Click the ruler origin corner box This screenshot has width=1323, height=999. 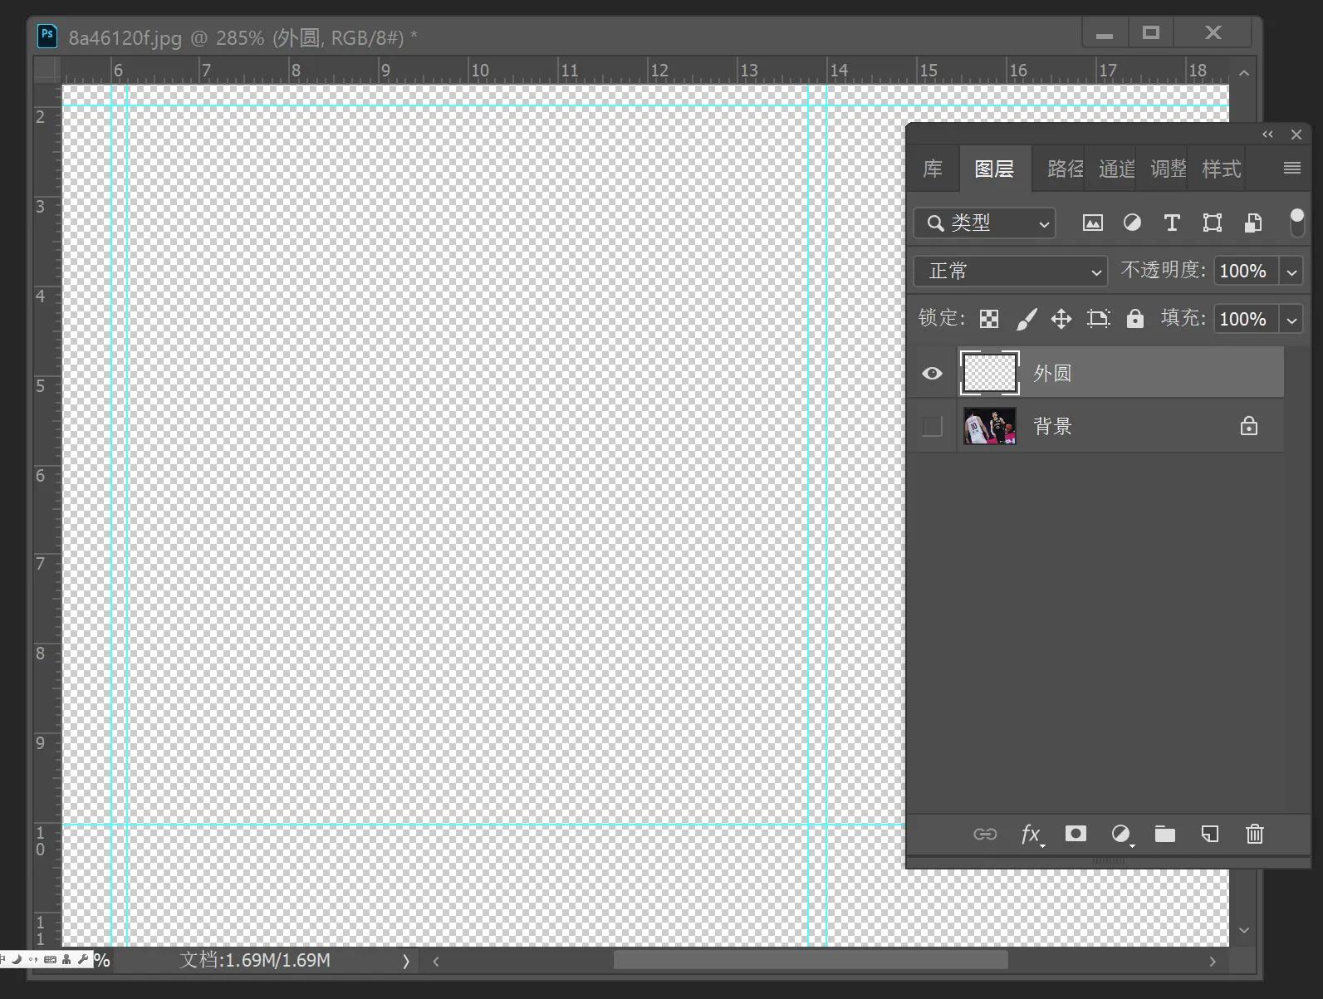click(x=47, y=70)
